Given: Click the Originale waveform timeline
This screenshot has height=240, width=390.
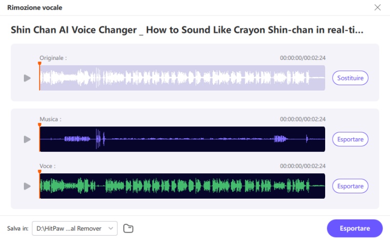Looking at the screenshot, I should pyautogui.click(x=182, y=78).
